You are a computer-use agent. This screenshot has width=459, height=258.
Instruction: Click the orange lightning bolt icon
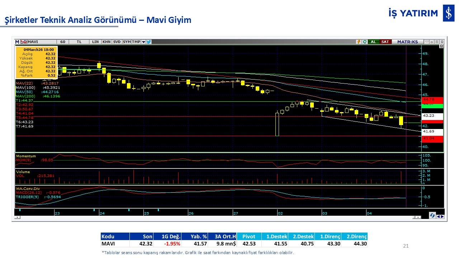click(358, 42)
